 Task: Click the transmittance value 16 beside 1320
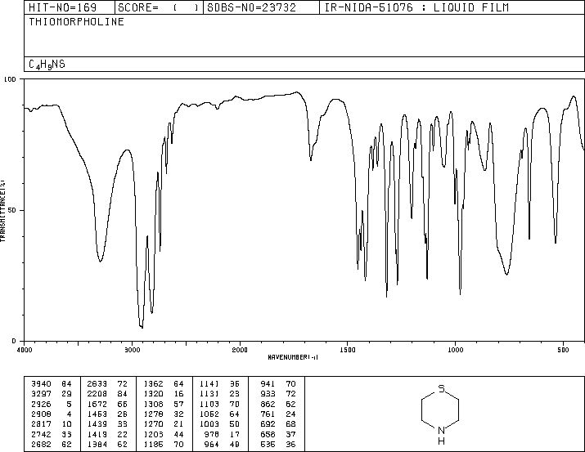(x=178, y=394)
